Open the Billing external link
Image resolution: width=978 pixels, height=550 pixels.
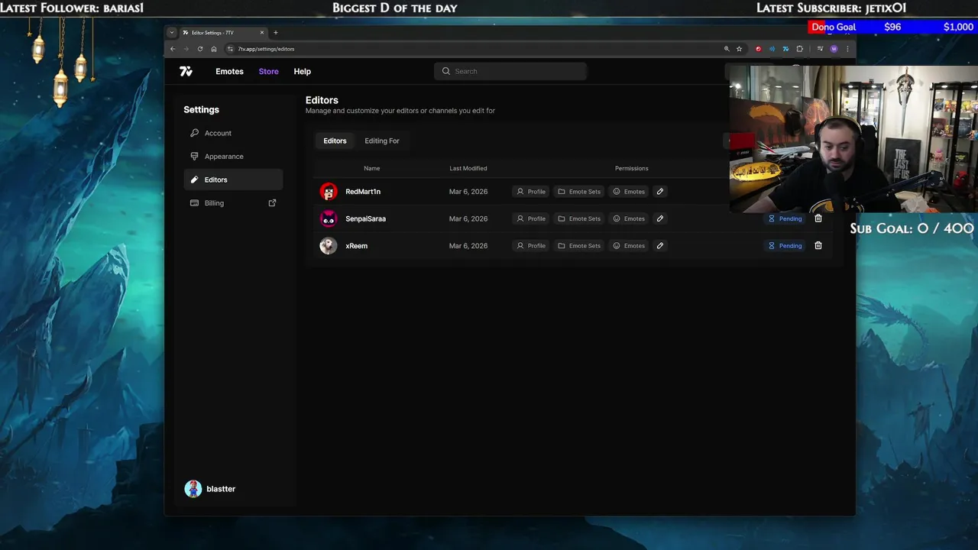point(233,203)
